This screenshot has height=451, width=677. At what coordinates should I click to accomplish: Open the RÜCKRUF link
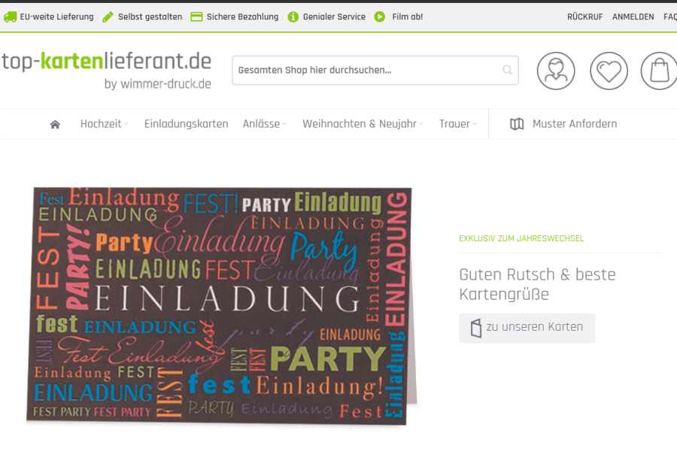tap(584, 17)
